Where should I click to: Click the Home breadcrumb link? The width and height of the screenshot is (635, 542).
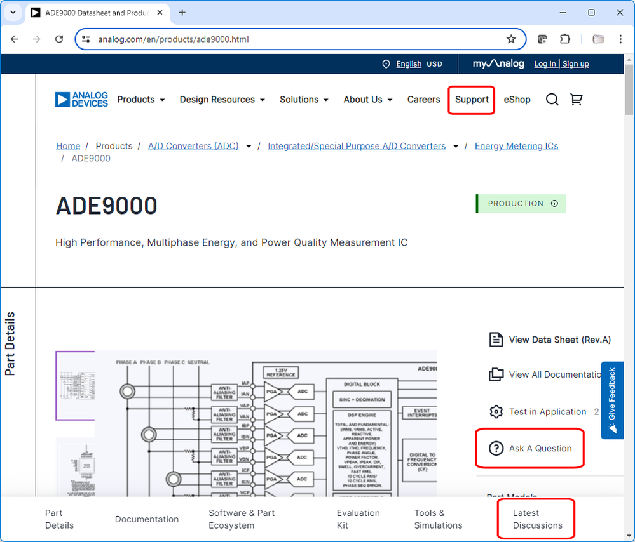coord(68,146)
